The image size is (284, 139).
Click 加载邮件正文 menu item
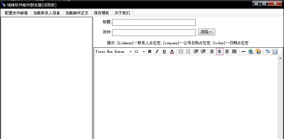pos(77,13)
